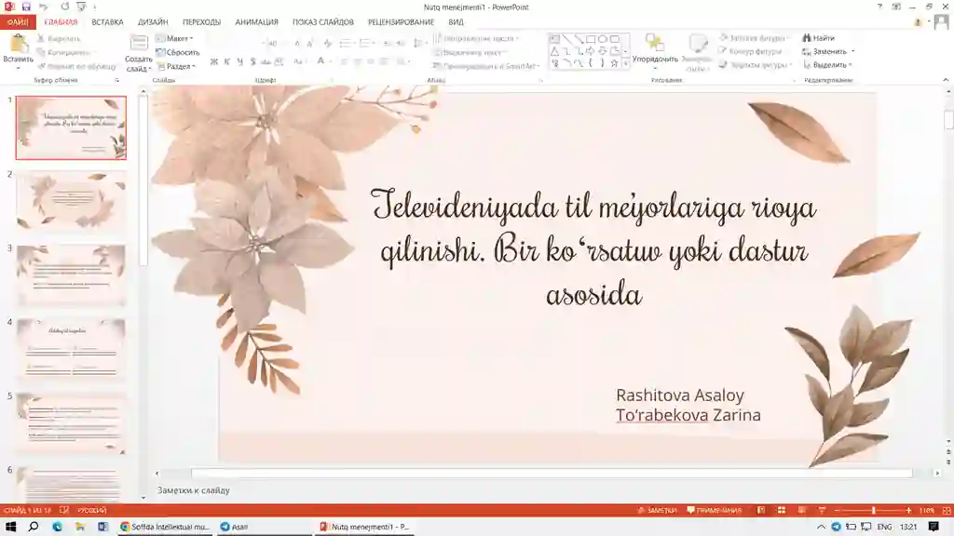Viewport: 954px width, 536px height.
Task: Click the zoom slider in status bar
Action: click(x=873, y=511)
